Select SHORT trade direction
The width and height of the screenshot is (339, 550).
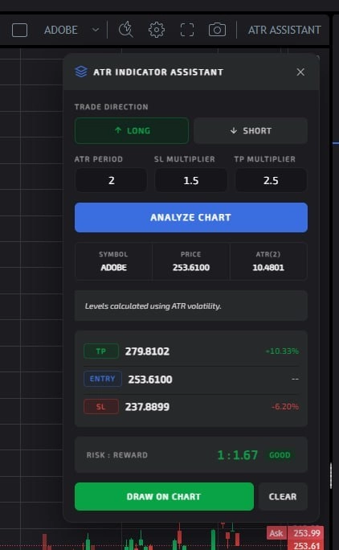pos(251,131)
